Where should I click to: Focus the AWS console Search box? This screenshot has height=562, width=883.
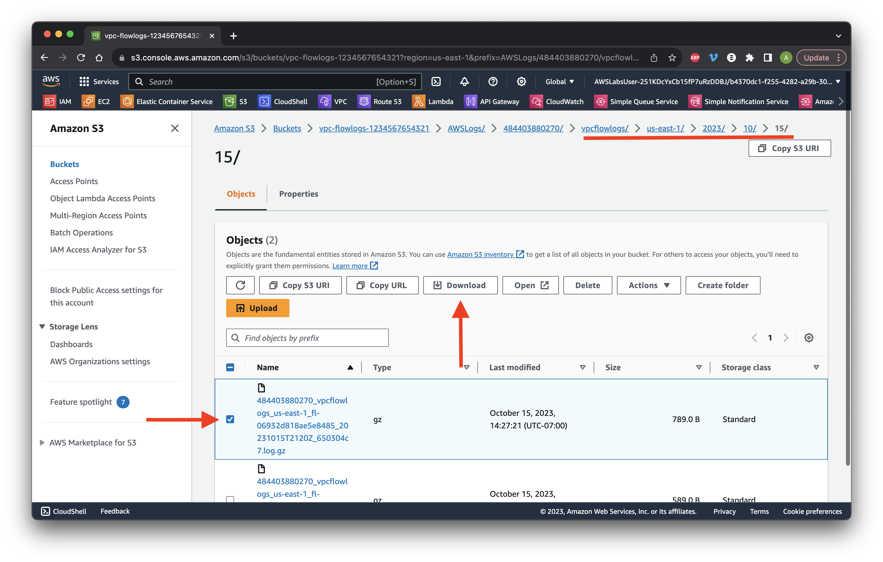[x=275, y=82]
